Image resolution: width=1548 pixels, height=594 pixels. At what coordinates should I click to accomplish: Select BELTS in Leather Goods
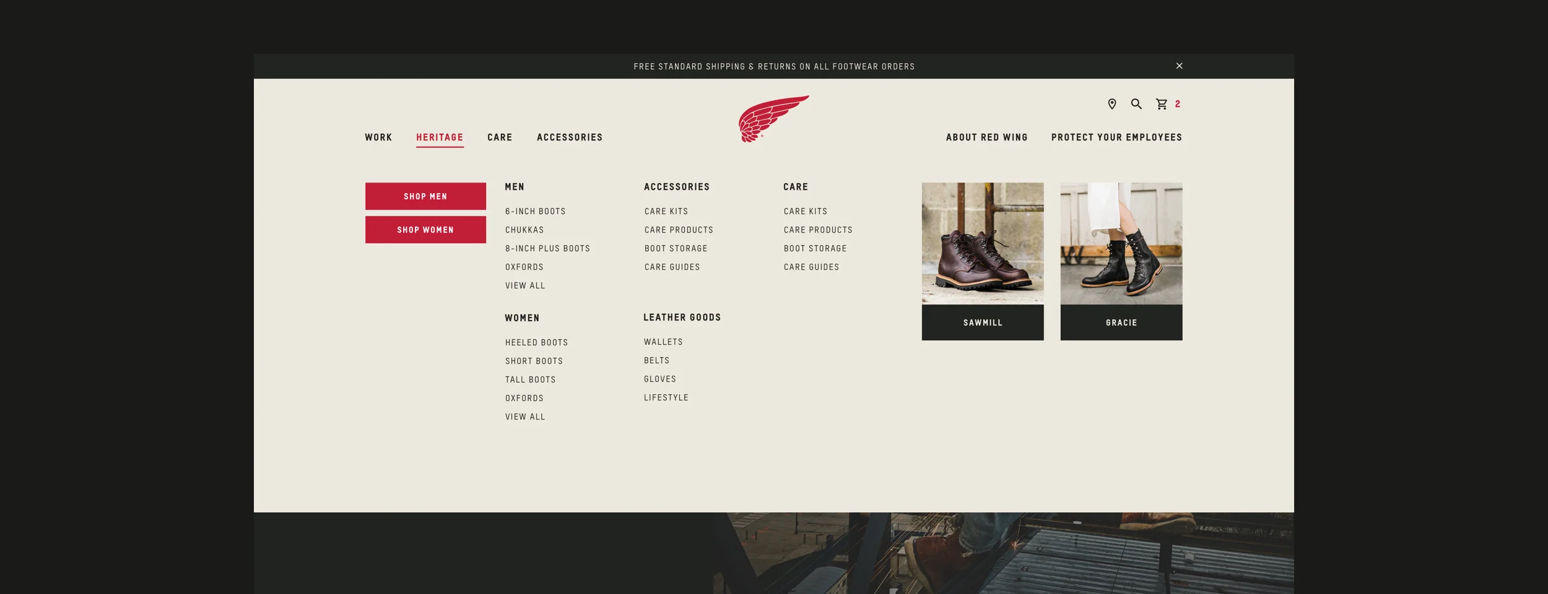tap(656, 360)
